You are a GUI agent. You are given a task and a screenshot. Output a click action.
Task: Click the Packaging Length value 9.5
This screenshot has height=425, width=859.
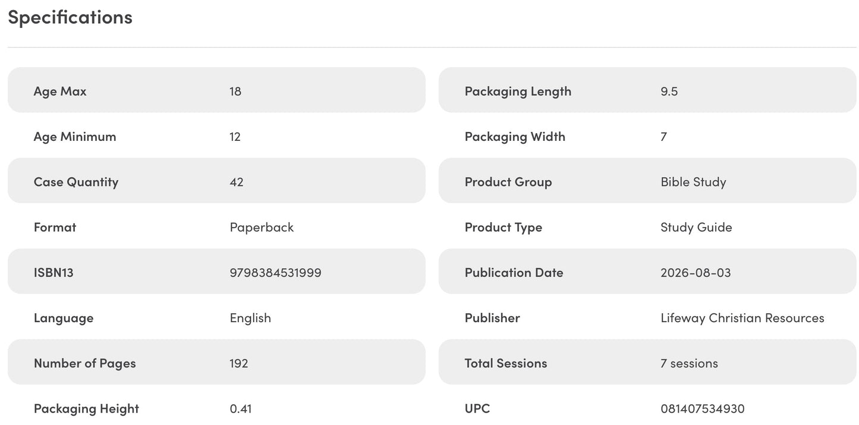(x=669, y=92)
